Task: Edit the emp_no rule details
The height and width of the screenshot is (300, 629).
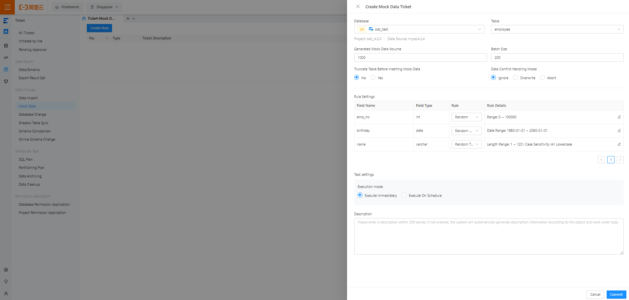Action: click(619, 117)
